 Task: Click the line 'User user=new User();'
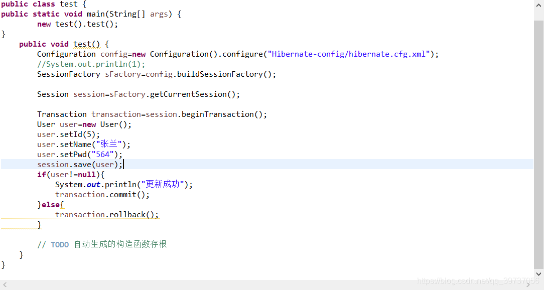click(84, 124)
